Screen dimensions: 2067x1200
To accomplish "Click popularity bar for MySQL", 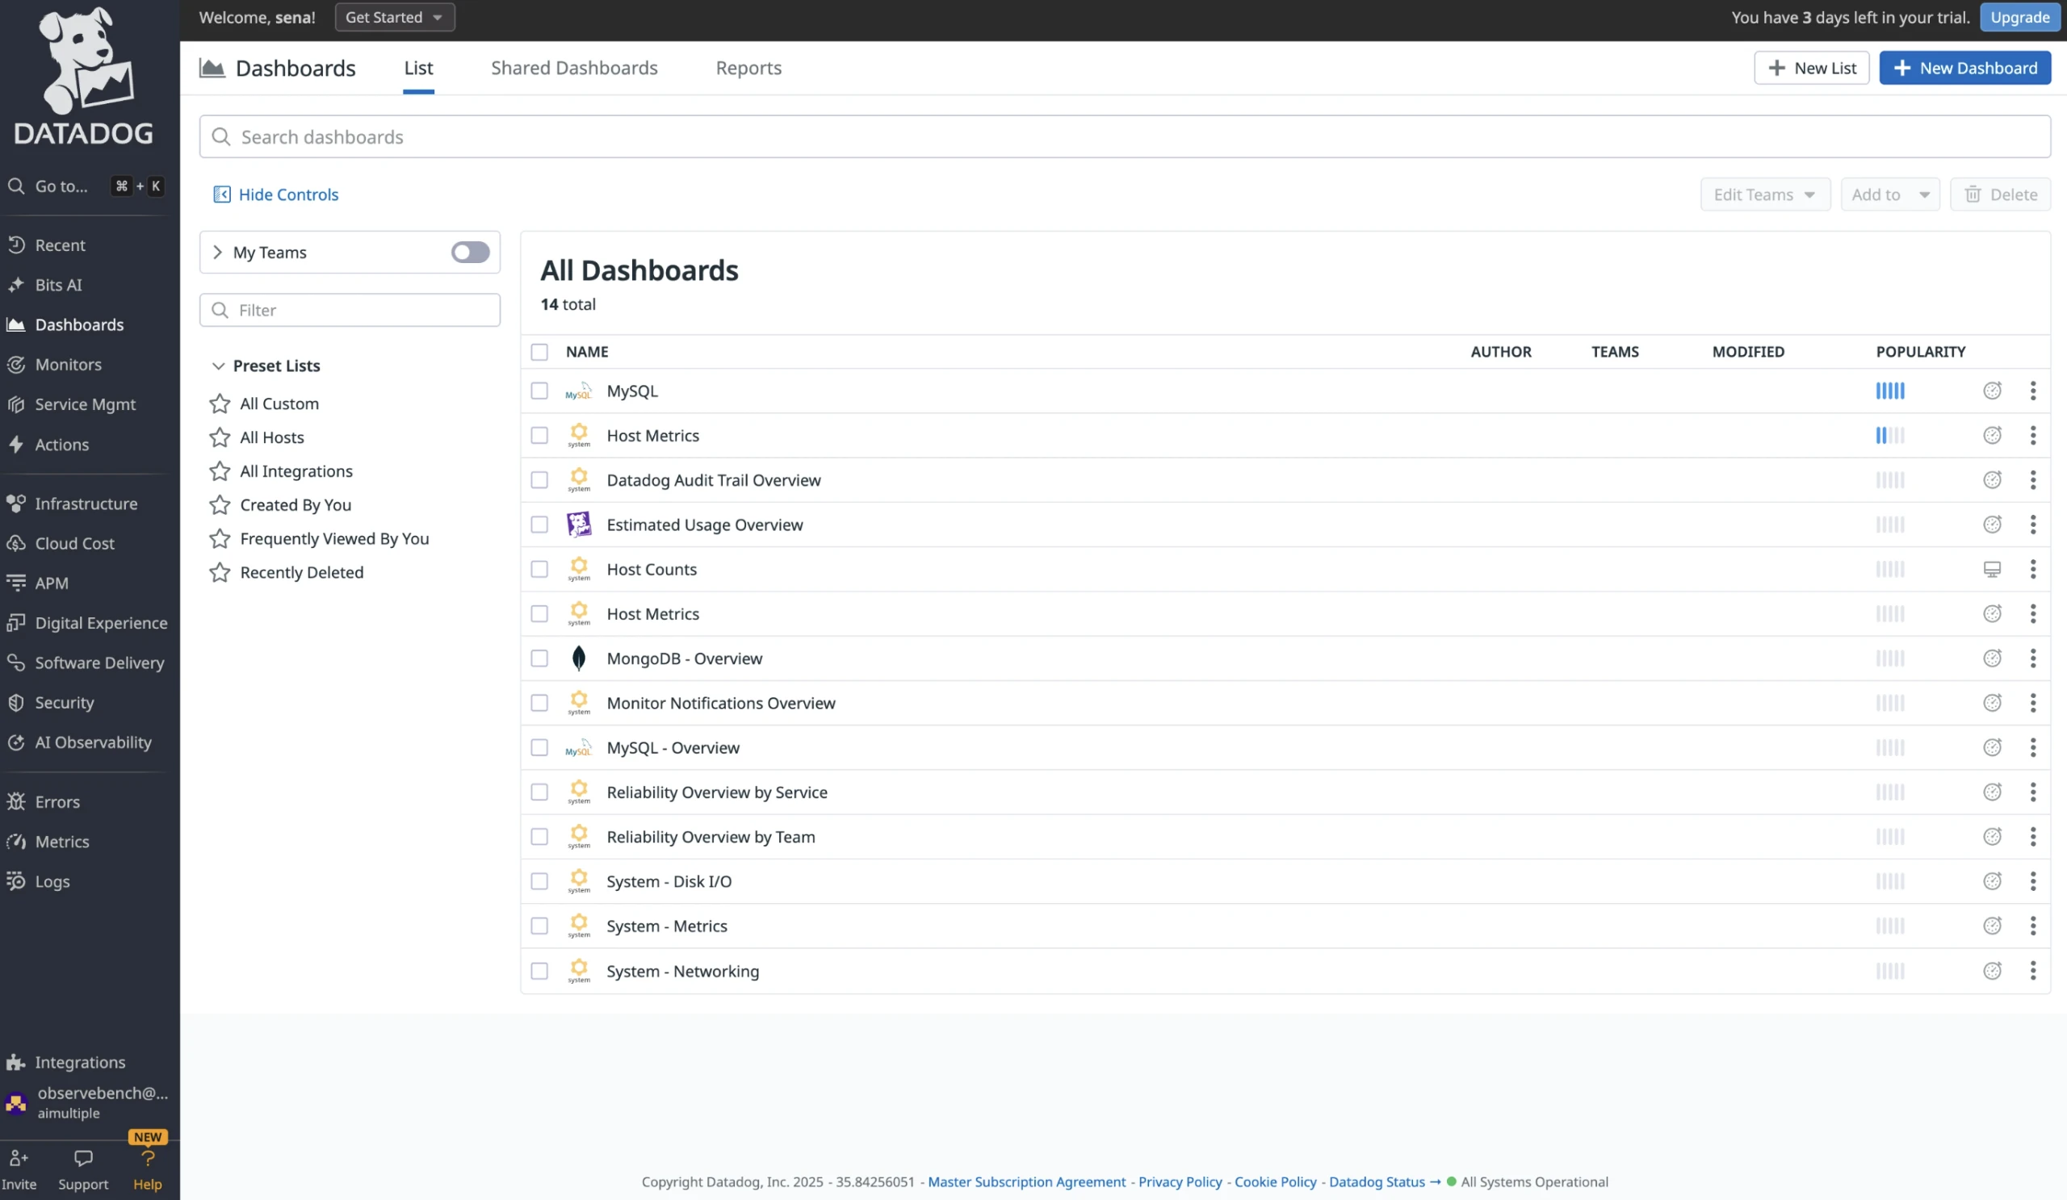I will [x=1890, y=390].
